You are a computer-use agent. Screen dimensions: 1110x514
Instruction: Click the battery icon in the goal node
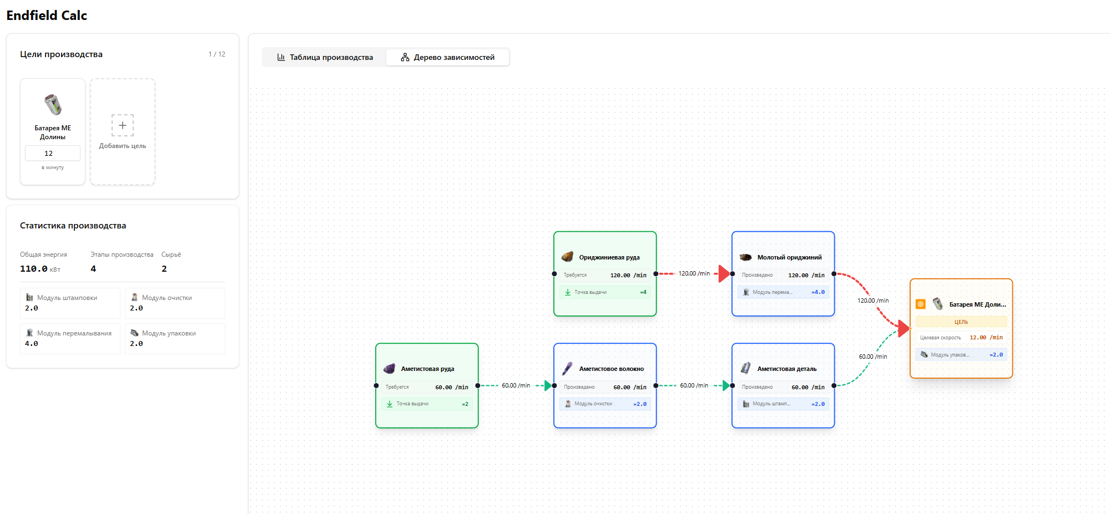tap(938, 304)
